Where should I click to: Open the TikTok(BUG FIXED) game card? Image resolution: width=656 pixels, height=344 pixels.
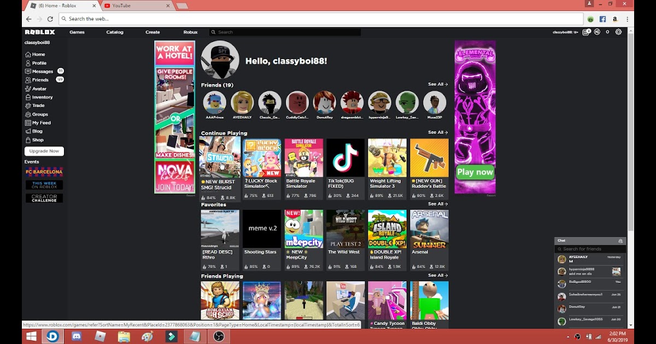click(x=345, y=169)
